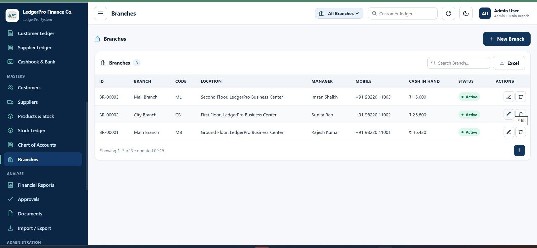This screenshot has height=248, width=537.
Task: Open the All Branches dropdown
Action: click(x=339, y=14)
